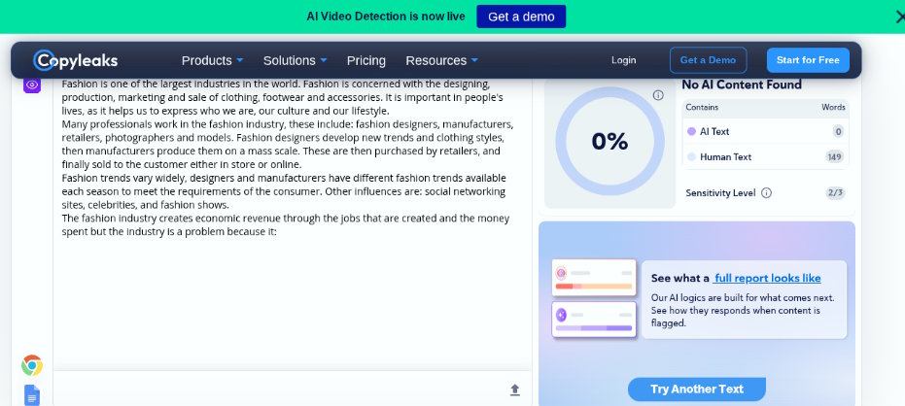Viewport: 905px width, 406px height.
Task: Click the AI Text word count 0
Action: pos(838,131)
